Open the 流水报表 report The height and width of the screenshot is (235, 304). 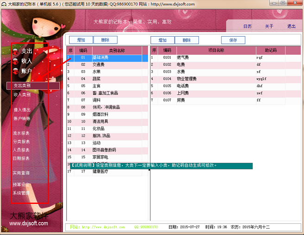click(21, 133)
